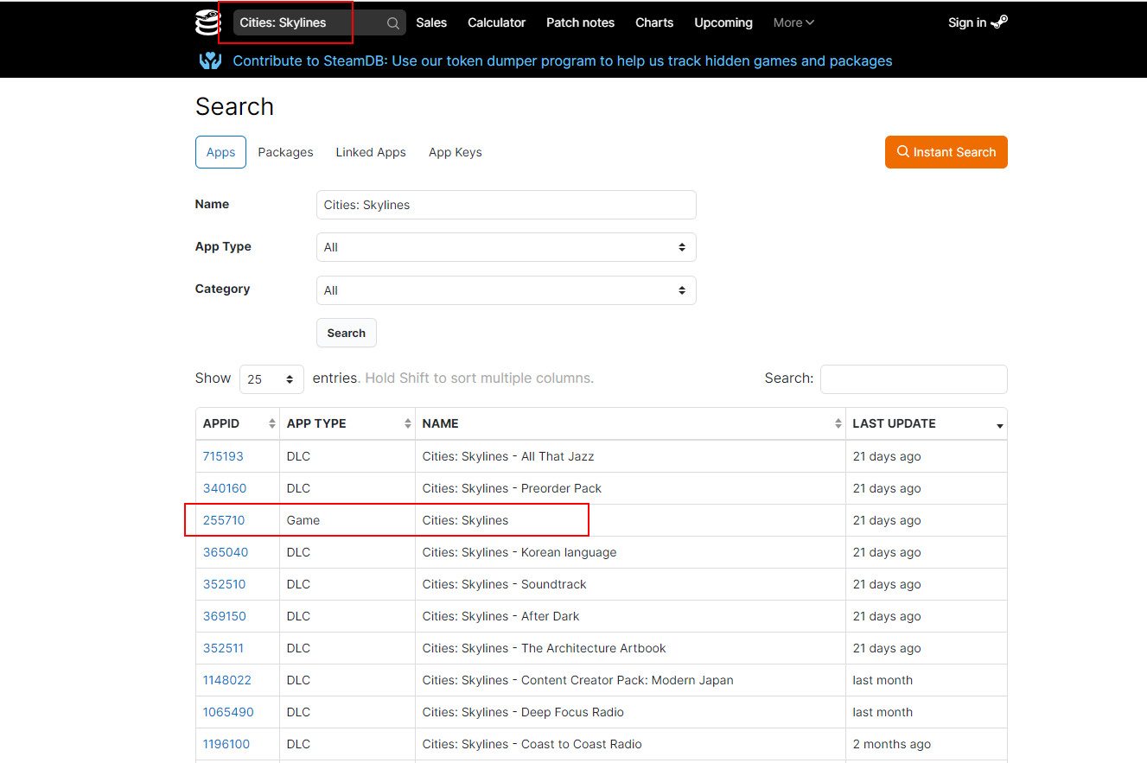Open app ID 1196100 link
The width and height of the screenshot is (1147, 763).
point(226,744)
